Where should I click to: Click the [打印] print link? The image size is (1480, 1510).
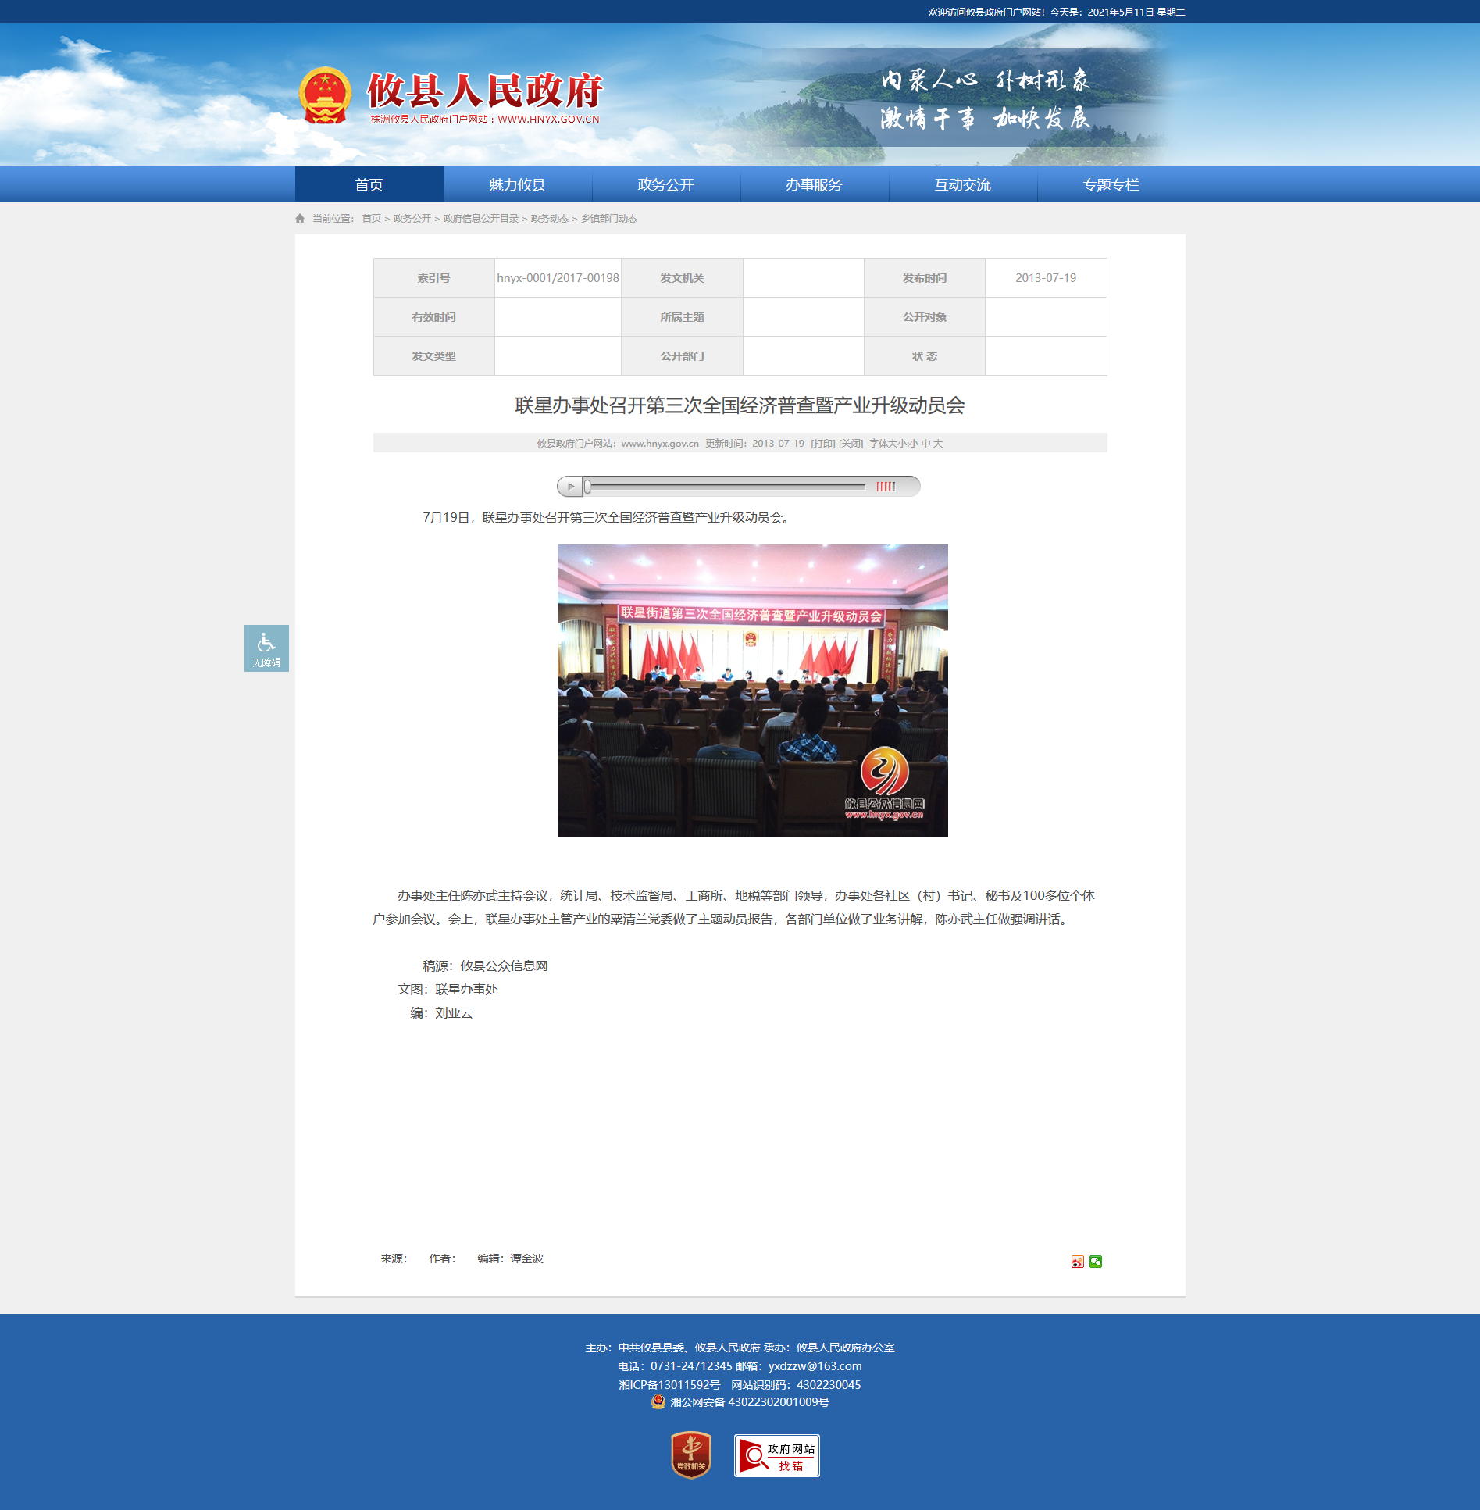[822, 444]
